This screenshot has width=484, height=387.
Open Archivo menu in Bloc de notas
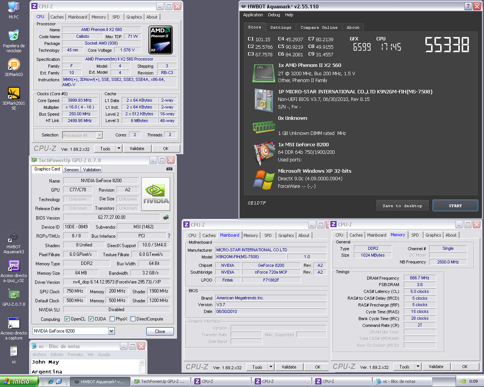point(39,354)
